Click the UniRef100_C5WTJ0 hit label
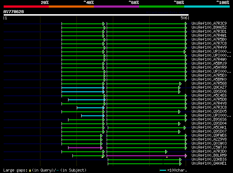Screen dimensions: 233x173 pos(209,148)
